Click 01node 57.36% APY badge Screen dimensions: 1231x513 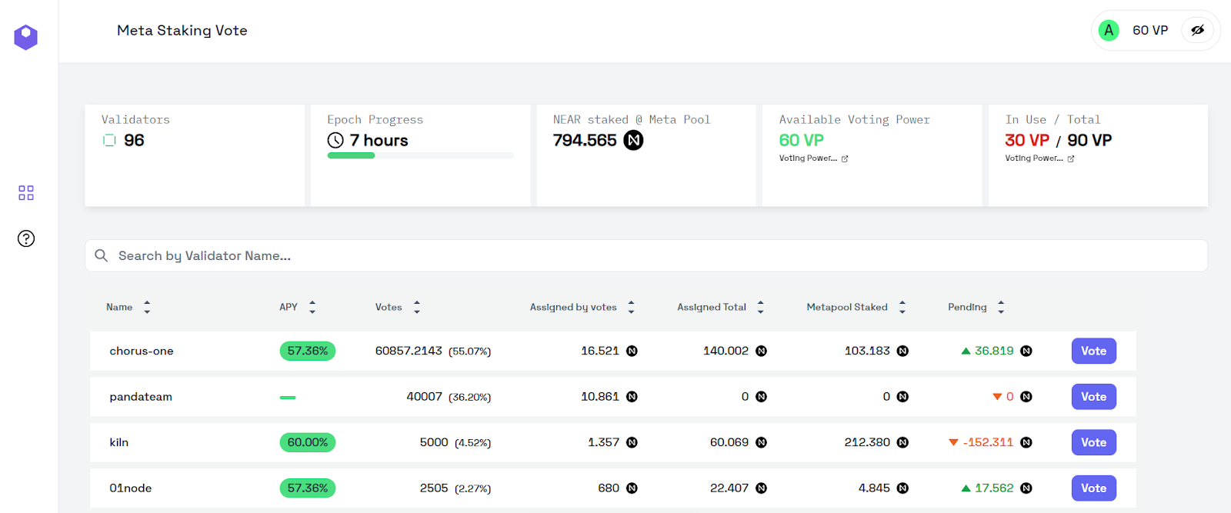coord(308,488)
